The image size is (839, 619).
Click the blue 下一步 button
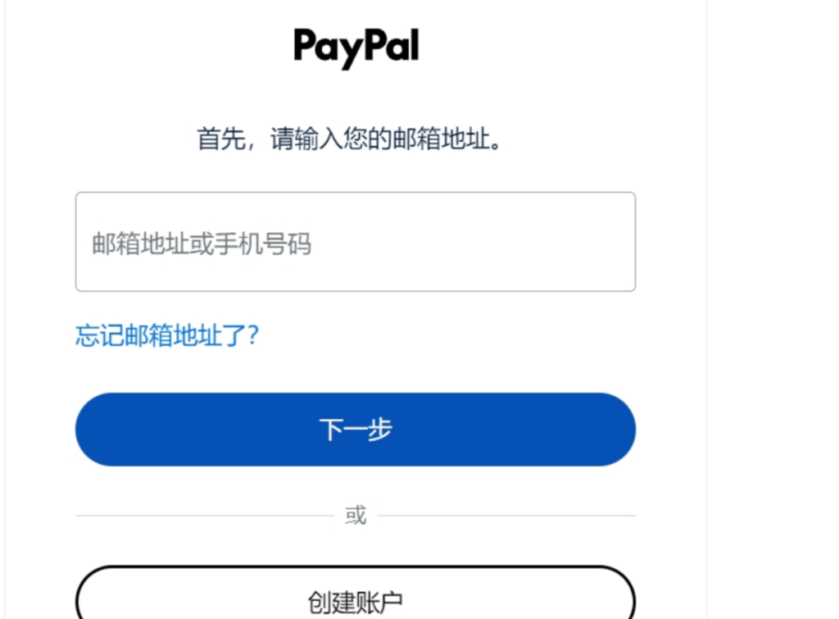tap(356, 430)
